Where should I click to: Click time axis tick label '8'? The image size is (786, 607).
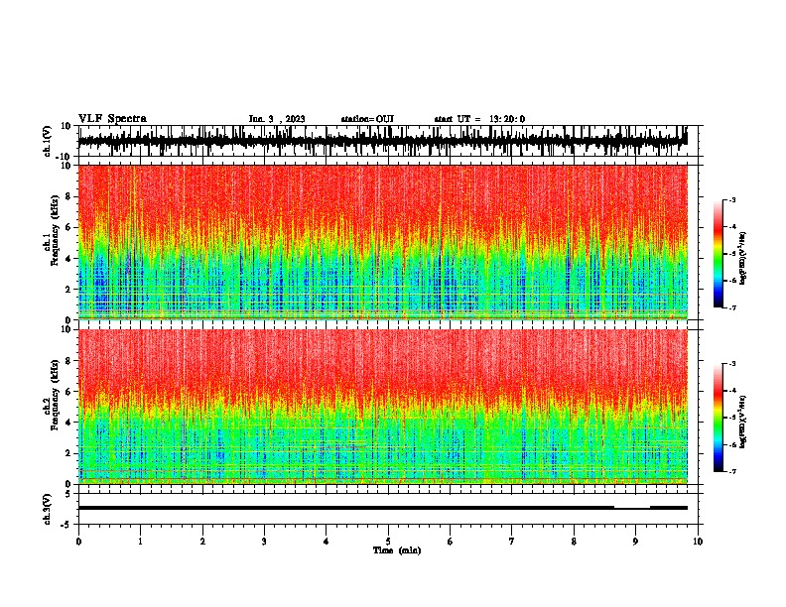click(574, 542)
